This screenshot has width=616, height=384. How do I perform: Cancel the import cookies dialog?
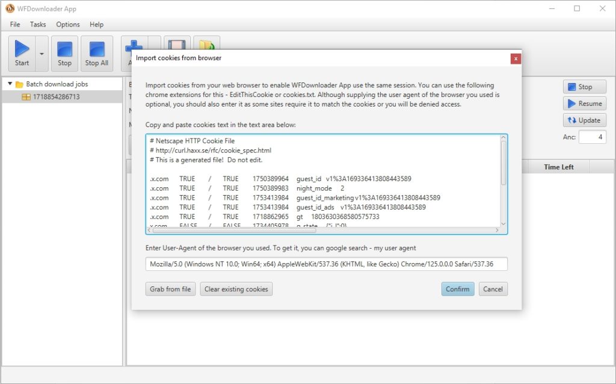pos(493,289)
